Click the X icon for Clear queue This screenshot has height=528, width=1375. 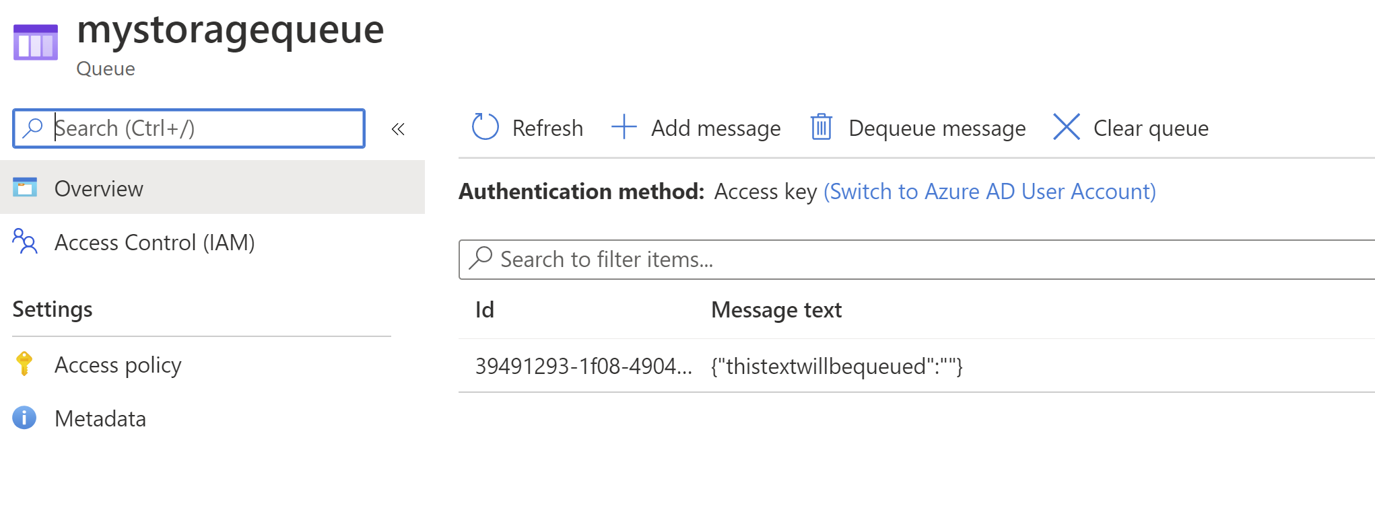(1067, 127)
